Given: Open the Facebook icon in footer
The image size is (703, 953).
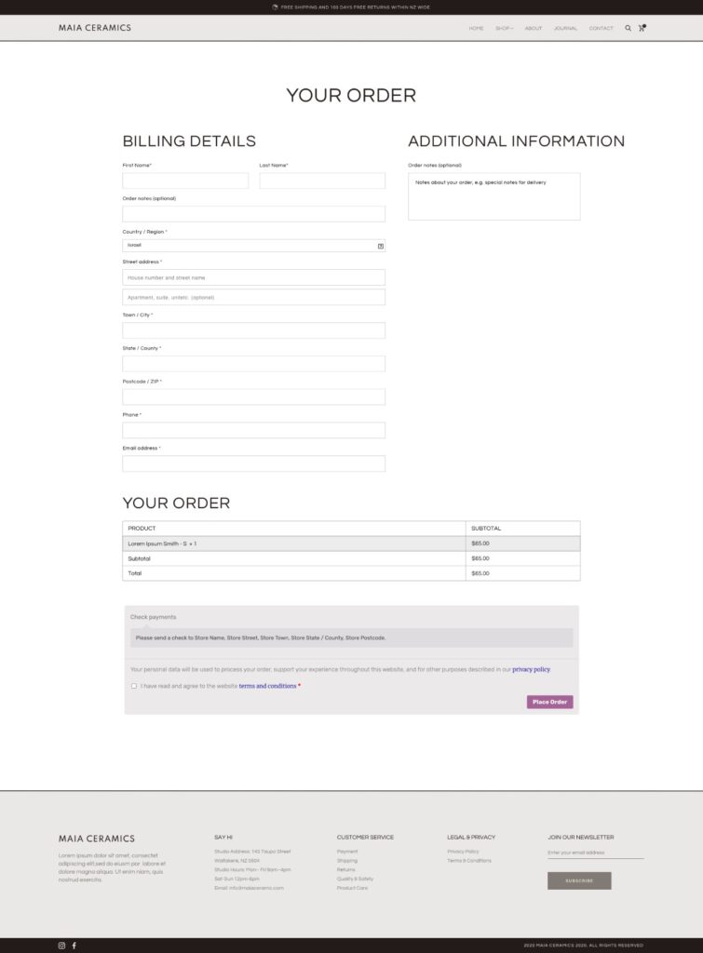Looking at the screenshot, I should click(x=74, y=946).
